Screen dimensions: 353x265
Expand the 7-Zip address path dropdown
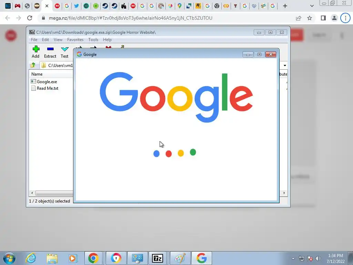285,65
